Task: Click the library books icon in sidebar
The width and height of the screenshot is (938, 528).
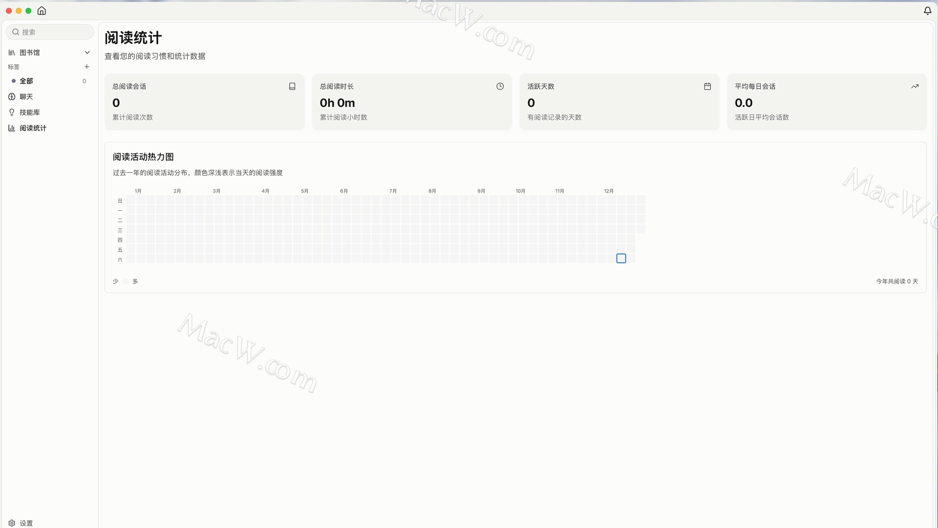Action: (12, 52)
